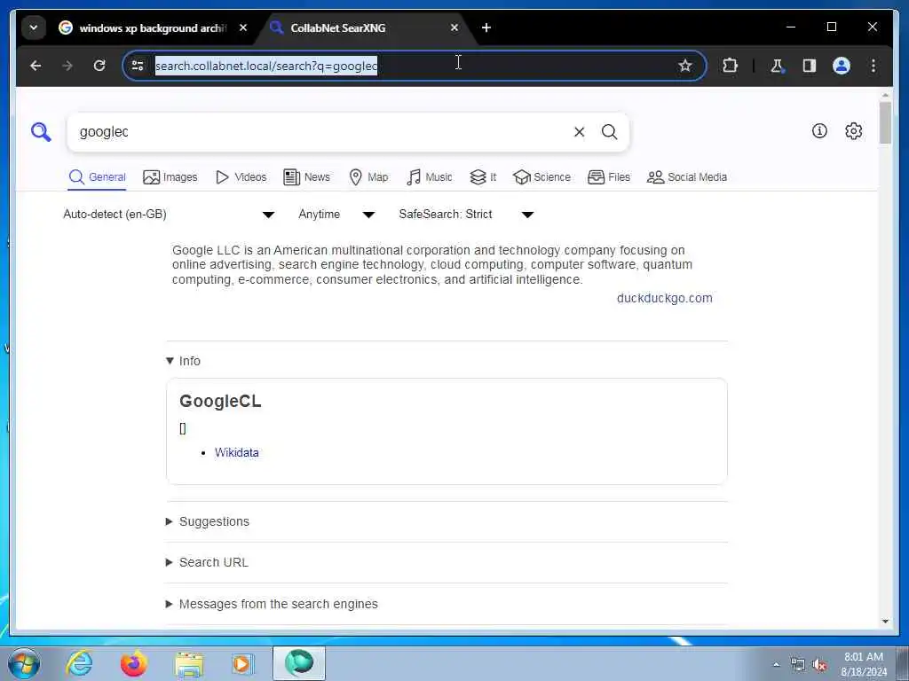909x681 pixels.
Task: Expand Messages from the search engines
Action: point(272,604)
